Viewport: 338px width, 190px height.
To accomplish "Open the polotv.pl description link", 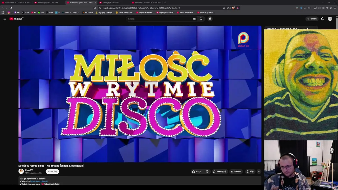I will pyautogui.click(x=39, y=181).
